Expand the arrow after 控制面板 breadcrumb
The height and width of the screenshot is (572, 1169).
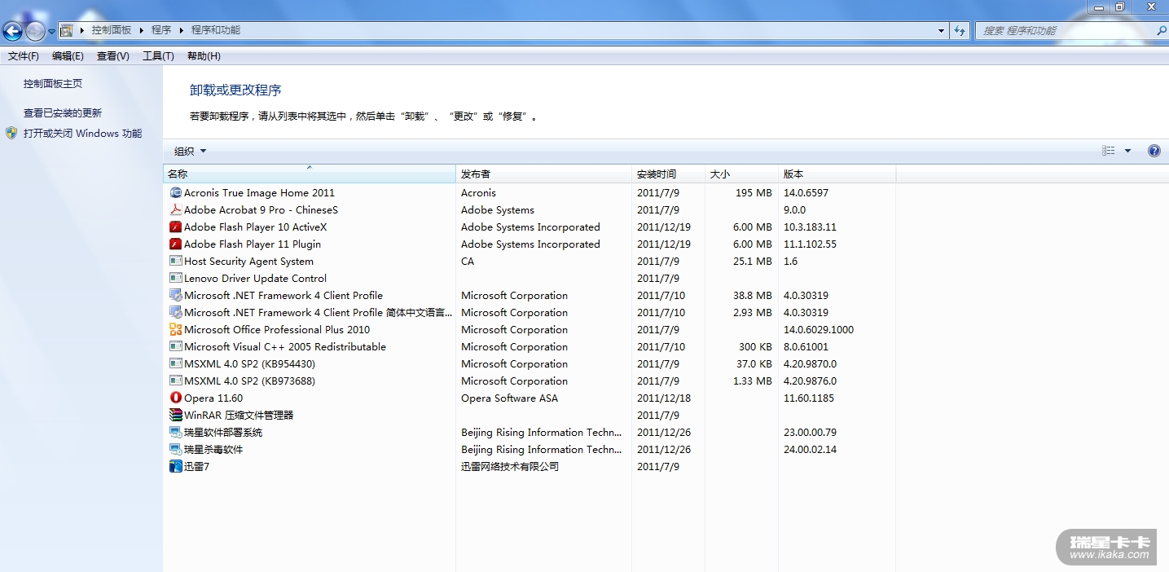pyautogui.click(x=141, y=30)
